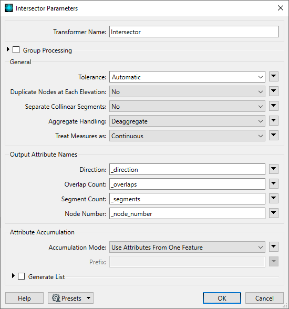This screenshot has width=289, height=309.
Task: Click the Segment Count text field
Action: tap(187, 199)
